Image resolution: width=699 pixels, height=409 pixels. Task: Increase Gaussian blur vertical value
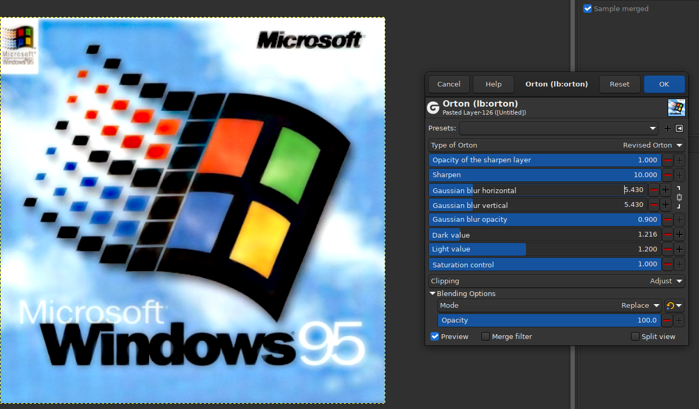(666, 205)
